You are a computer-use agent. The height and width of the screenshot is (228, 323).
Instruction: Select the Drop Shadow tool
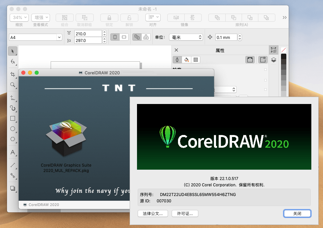(x=13, y=188)
